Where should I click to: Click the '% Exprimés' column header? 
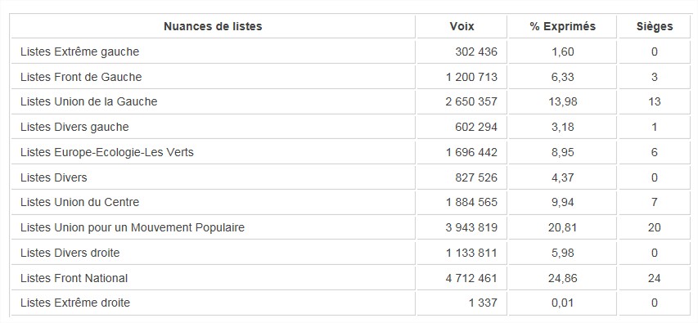point(562,26)
